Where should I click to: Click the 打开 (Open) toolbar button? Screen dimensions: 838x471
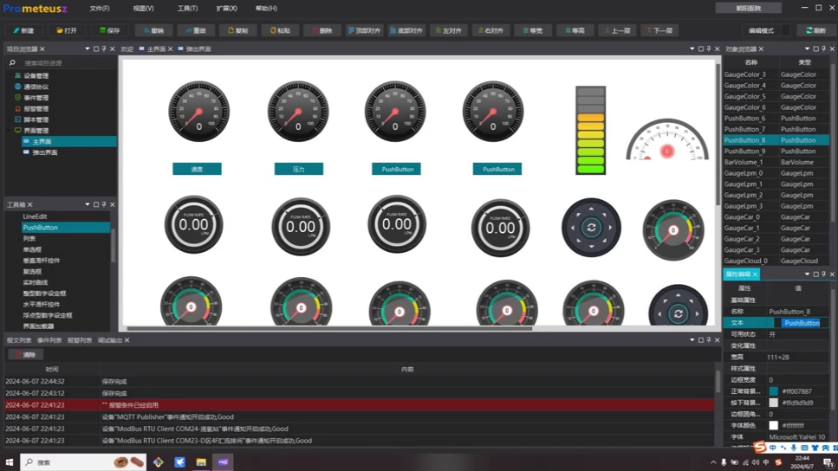coord(67,30)
